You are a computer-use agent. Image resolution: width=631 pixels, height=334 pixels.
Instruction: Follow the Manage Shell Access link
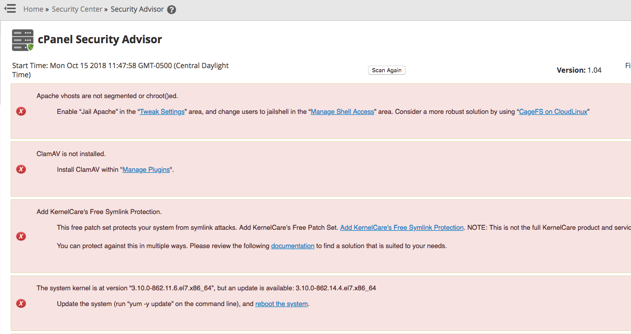[x=342, y=112]
